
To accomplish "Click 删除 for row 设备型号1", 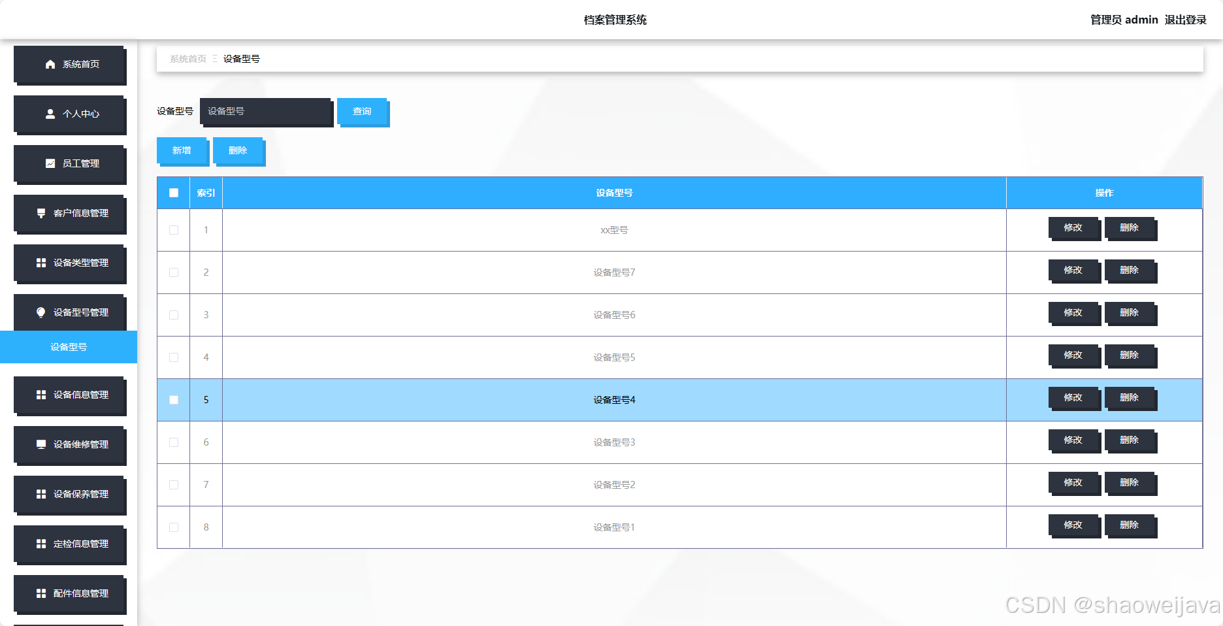I will 1130,525.
